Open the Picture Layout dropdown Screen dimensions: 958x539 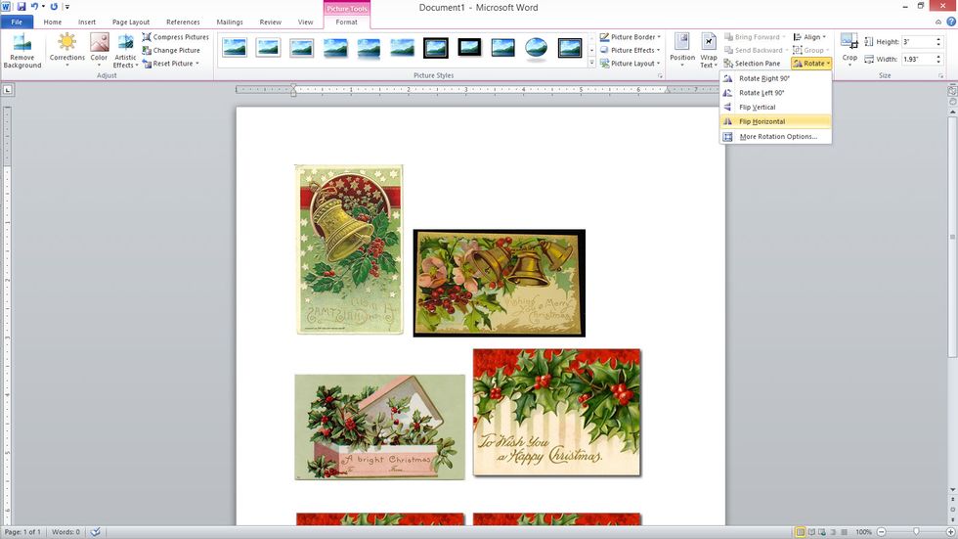(630, 64)
